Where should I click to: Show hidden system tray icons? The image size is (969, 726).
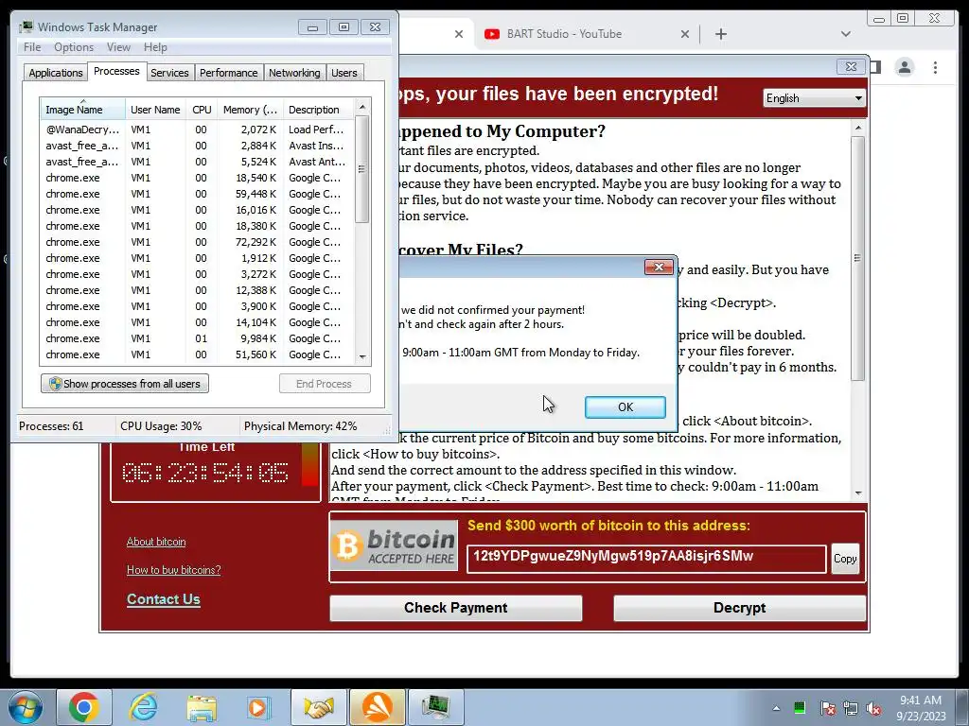pos(776,708)
